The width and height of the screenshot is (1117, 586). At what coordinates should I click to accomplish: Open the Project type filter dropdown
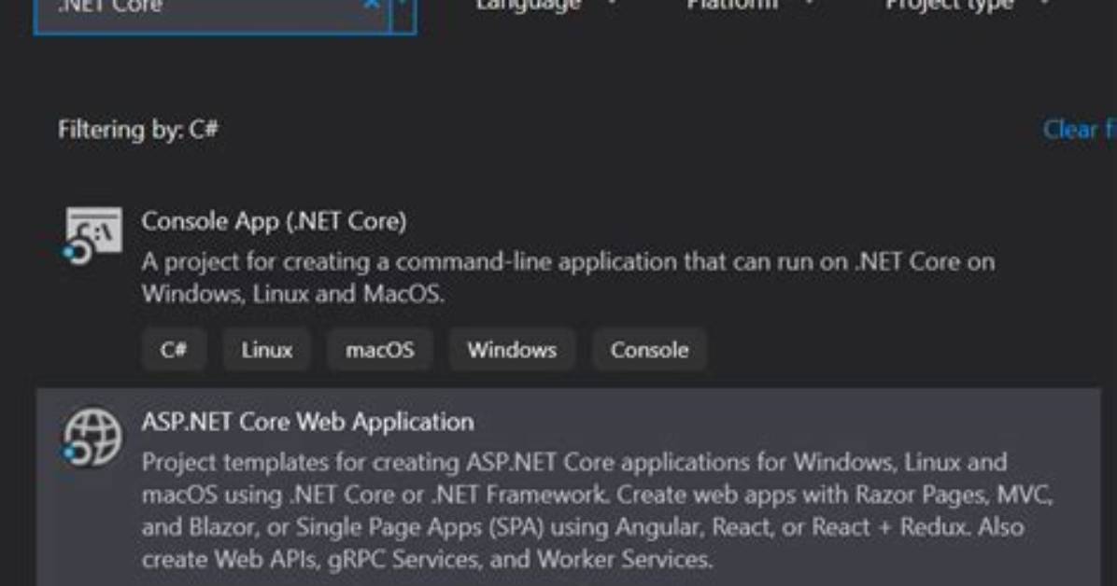click(x=968, y=6)
